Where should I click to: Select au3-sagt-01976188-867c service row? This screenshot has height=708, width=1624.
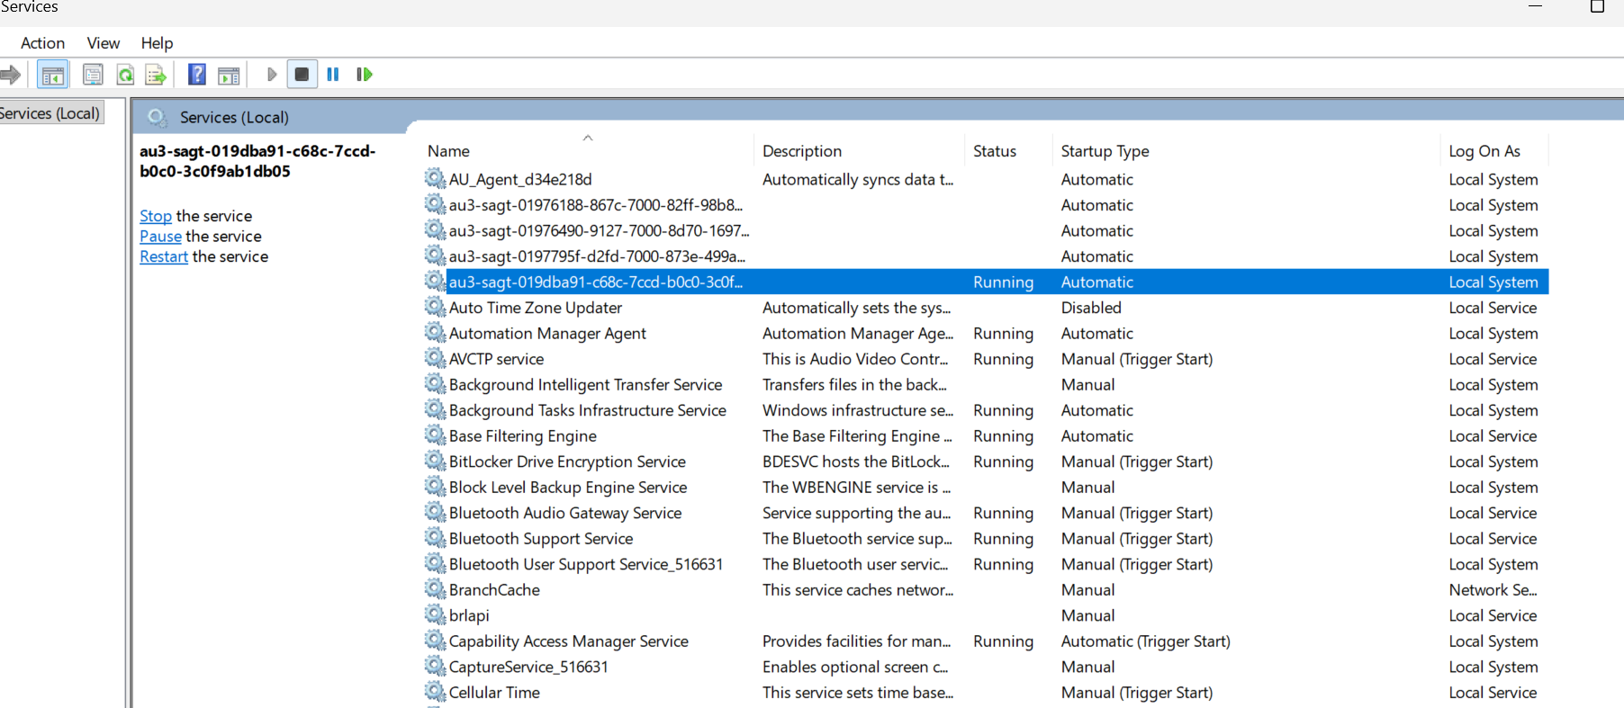[986, 205]
